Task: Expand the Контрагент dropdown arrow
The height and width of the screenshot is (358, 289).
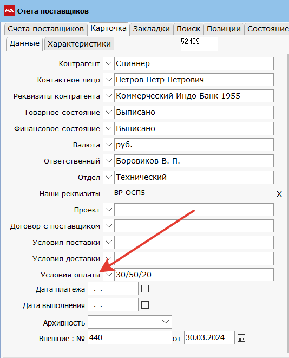Action: tap(109, 63)
